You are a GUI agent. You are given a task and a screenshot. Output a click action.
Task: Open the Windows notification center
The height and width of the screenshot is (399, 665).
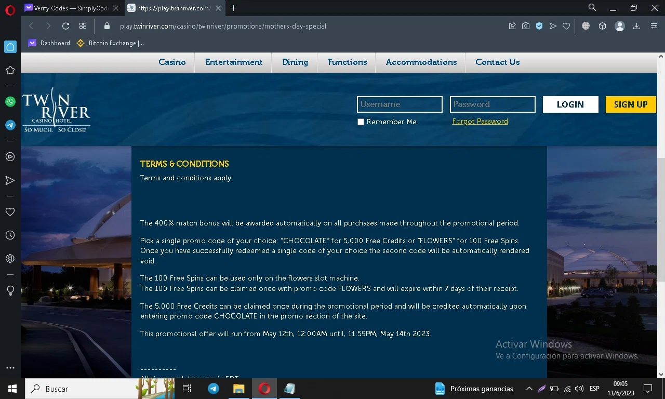click(x=648, y=389)
